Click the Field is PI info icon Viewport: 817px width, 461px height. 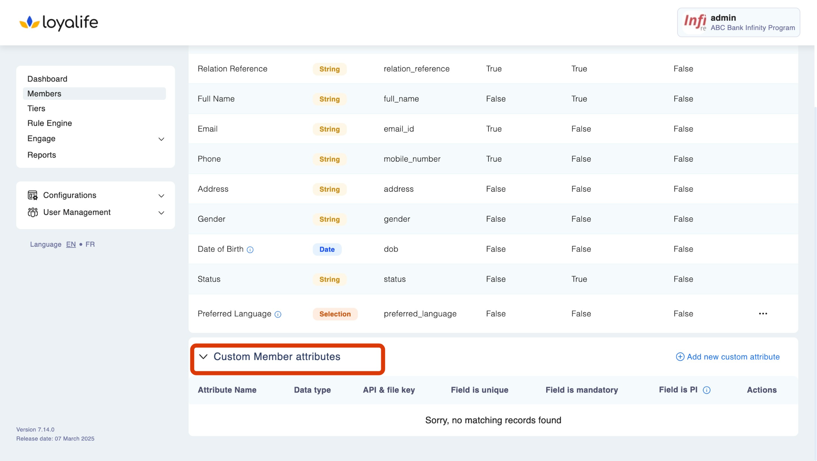(706, 390)
